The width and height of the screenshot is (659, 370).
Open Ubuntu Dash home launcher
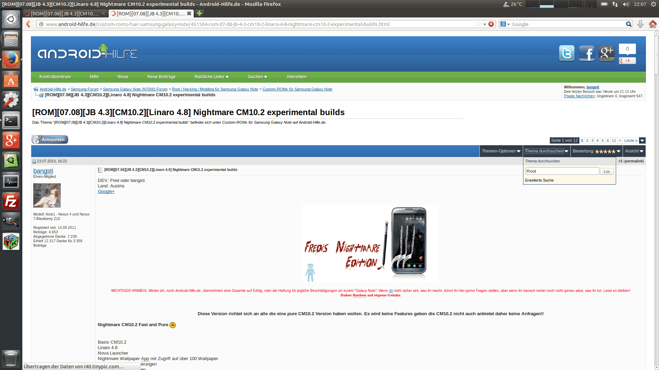tap(11, 19)
